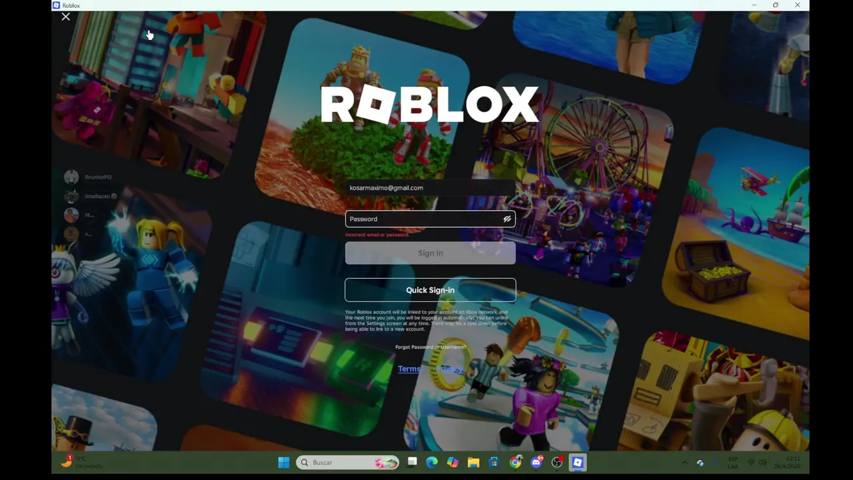Open File Explorer from the taskbar
The width and height of the screenshot is (853, 480).
point(473,462)
